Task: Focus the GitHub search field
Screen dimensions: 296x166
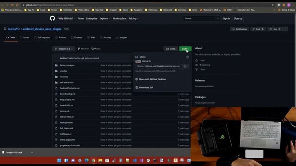Action: (201, 18)
